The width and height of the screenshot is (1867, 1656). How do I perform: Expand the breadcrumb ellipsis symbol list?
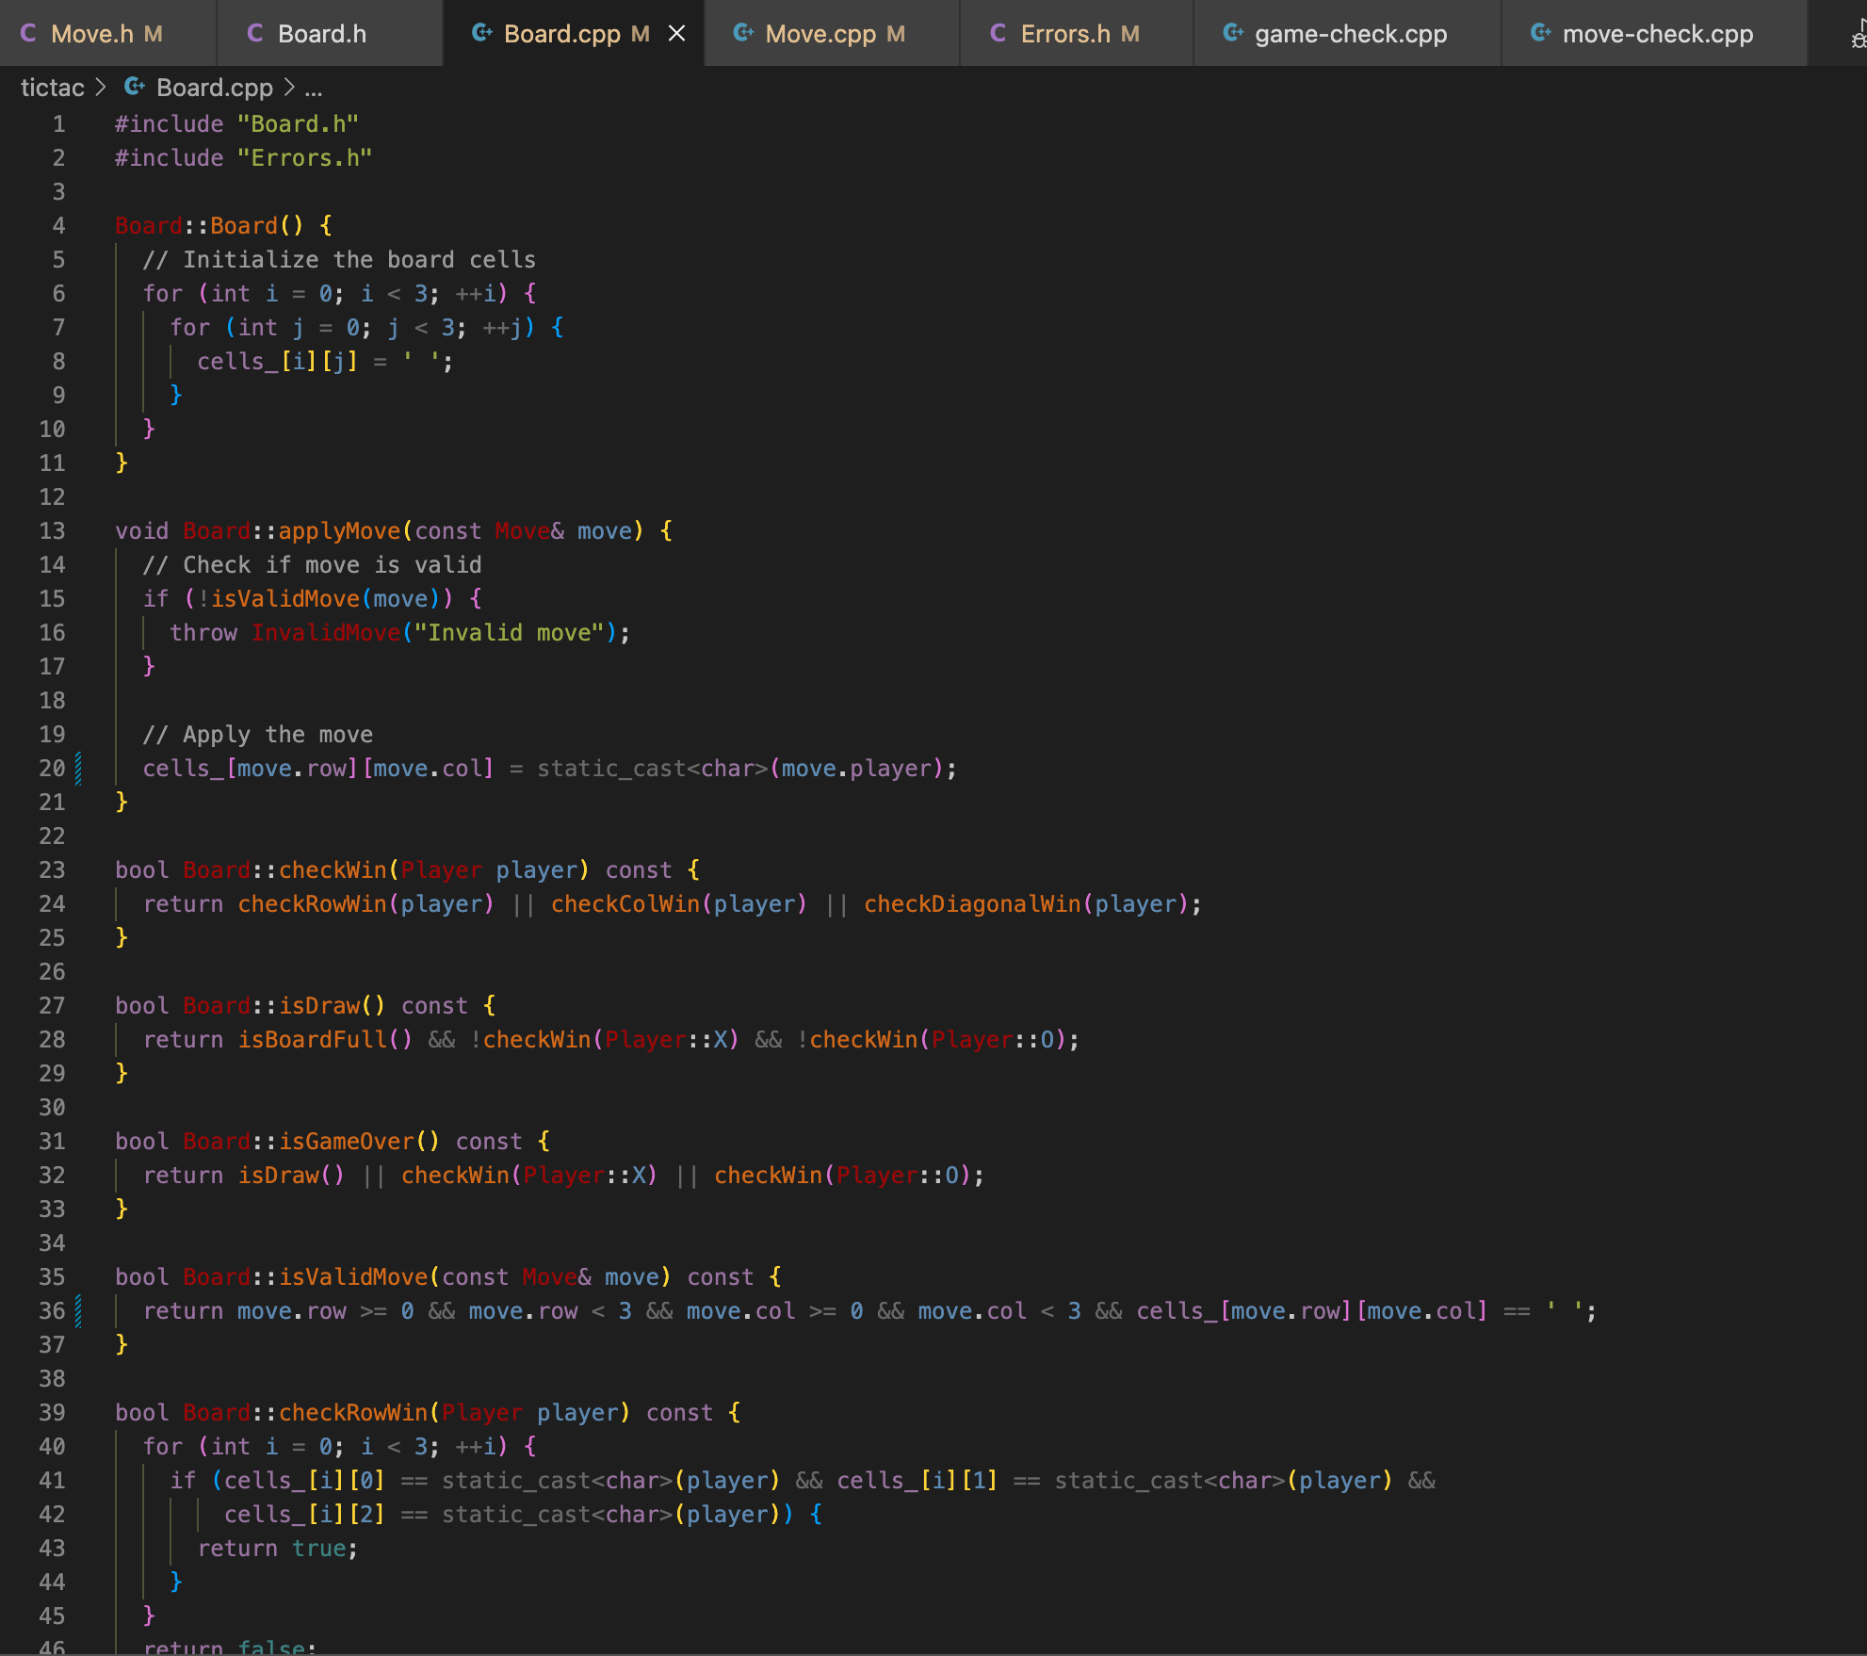click(314, 88)
